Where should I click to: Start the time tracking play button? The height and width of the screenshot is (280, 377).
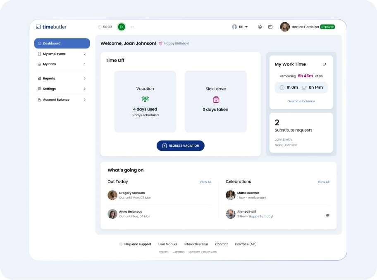122,27
